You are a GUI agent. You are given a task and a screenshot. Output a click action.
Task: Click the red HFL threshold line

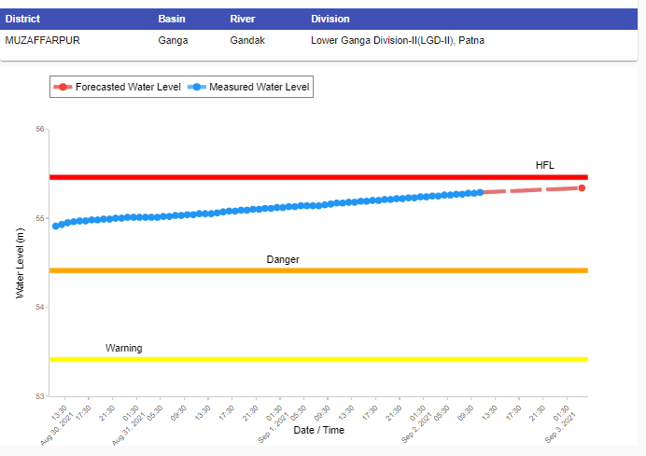pos(318,177)
